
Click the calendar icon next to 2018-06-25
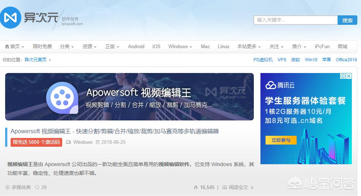(98, 142)
